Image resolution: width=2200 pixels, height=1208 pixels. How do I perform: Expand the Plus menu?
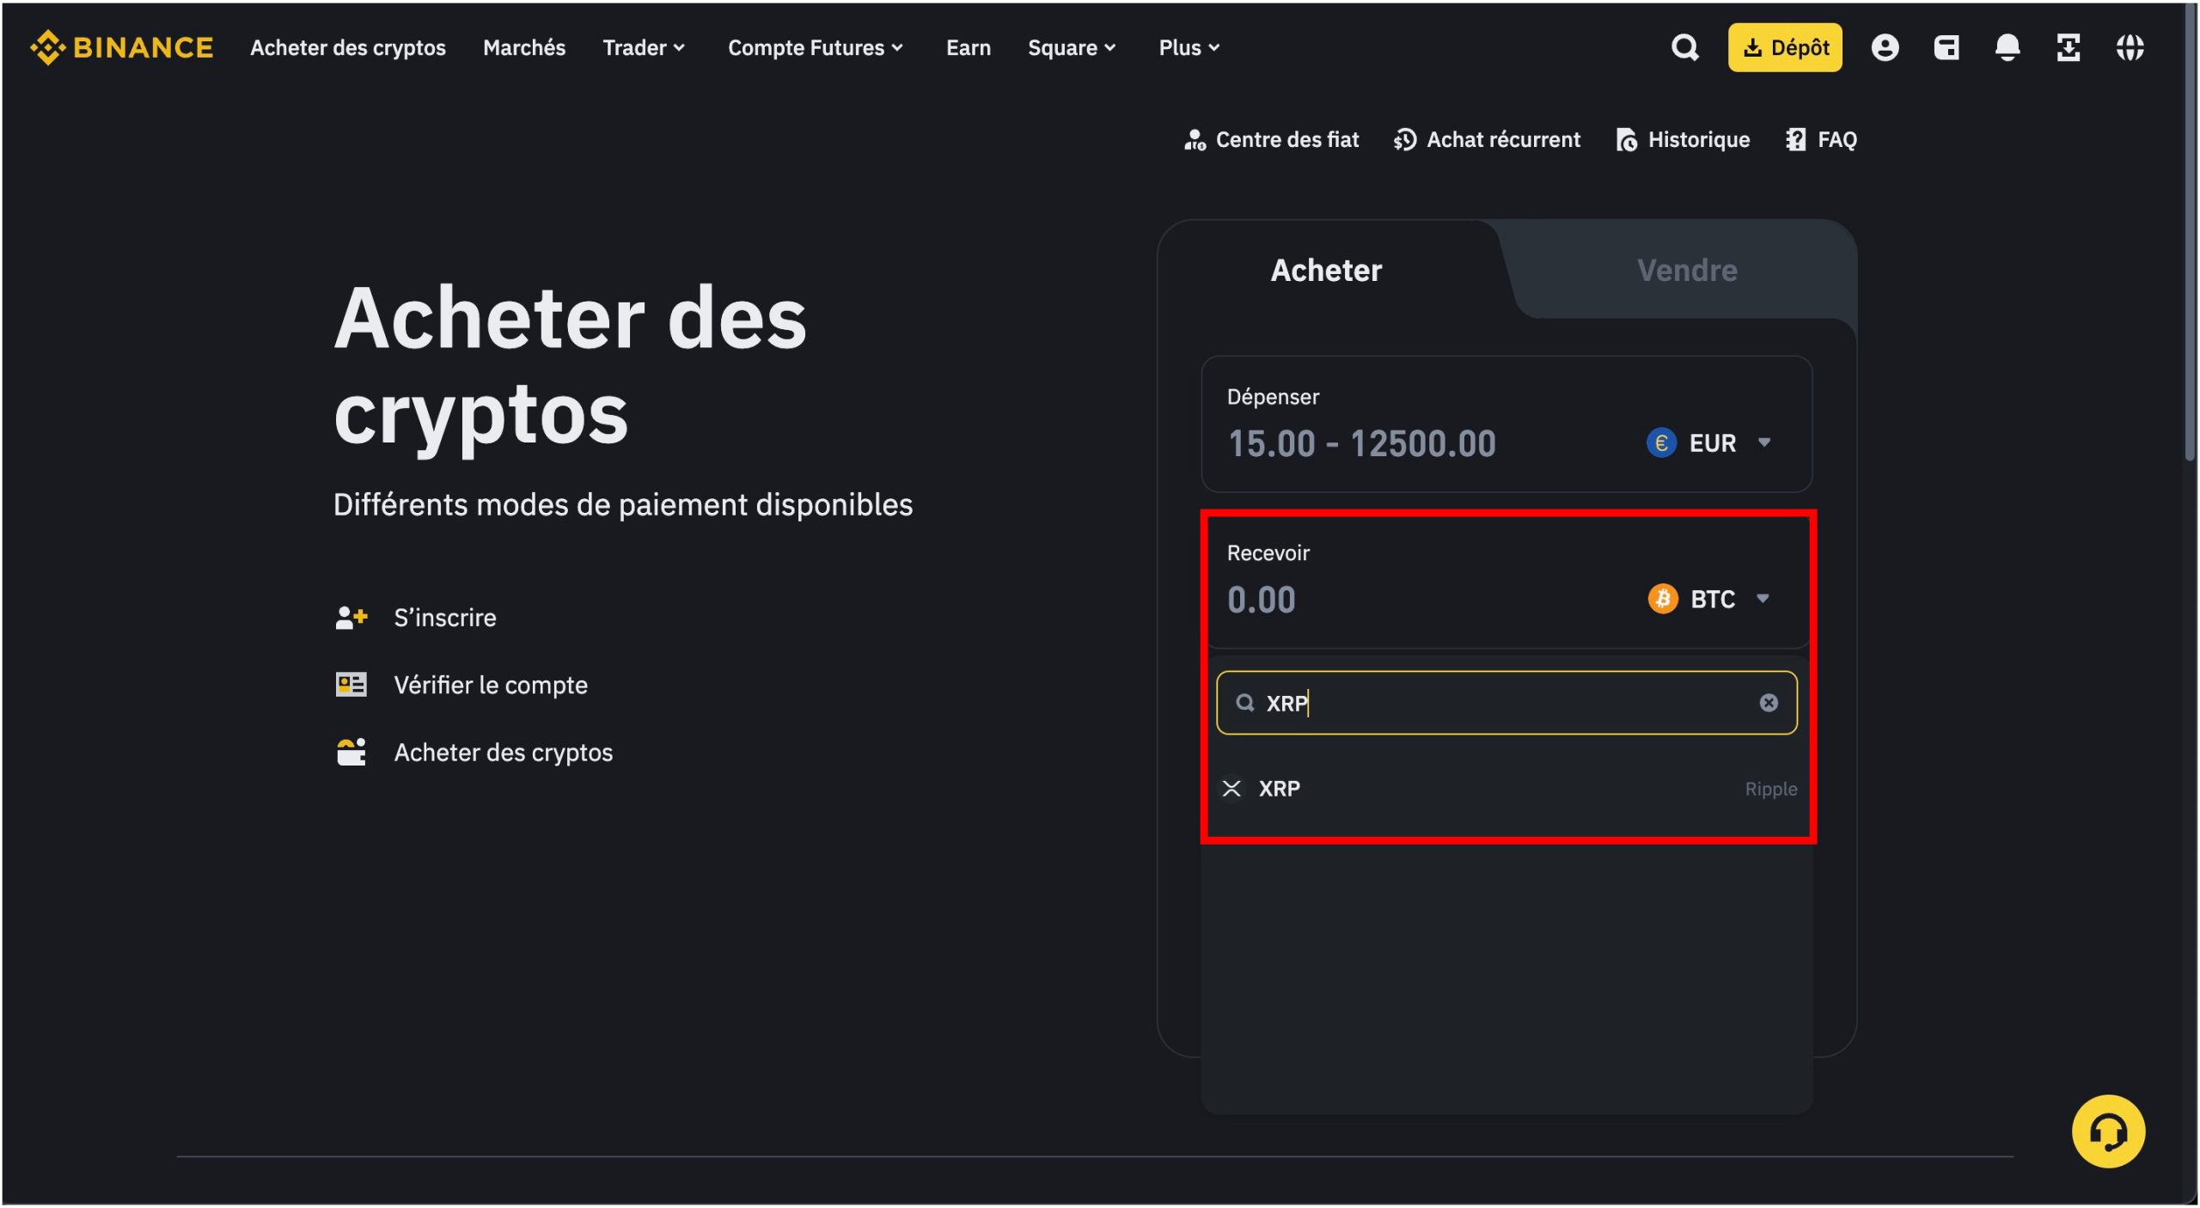tap(1189, 47)
